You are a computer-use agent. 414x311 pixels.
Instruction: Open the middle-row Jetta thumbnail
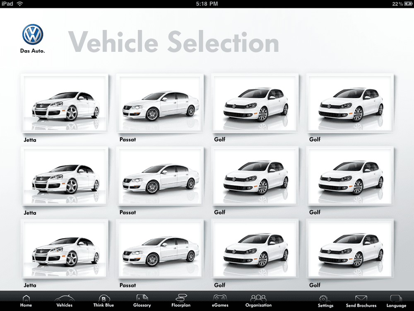(65, 176)
